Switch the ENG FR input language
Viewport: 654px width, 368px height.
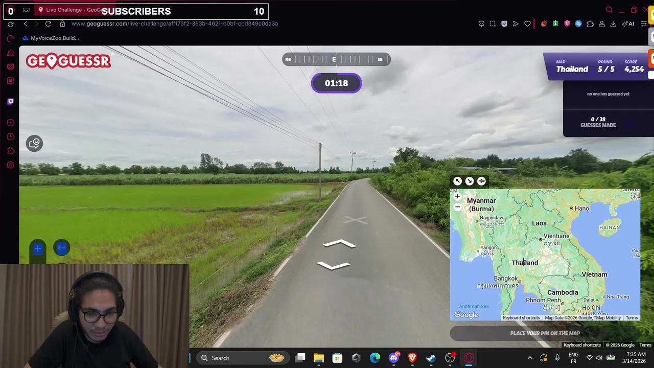pos(573,358)
